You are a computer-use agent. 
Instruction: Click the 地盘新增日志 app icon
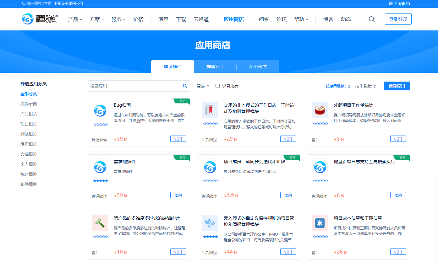[320, 167]
